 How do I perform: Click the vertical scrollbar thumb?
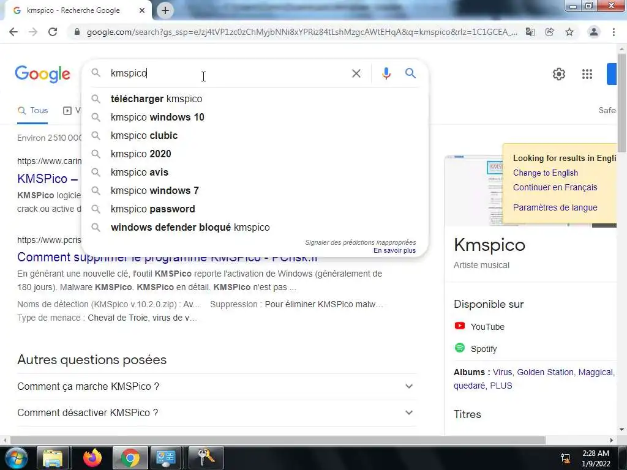tap(621, 103)
